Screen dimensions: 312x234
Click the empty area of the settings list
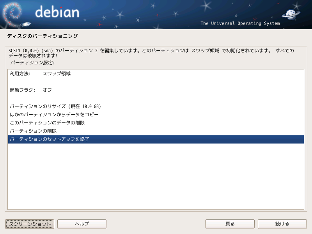tap(156, 176)
